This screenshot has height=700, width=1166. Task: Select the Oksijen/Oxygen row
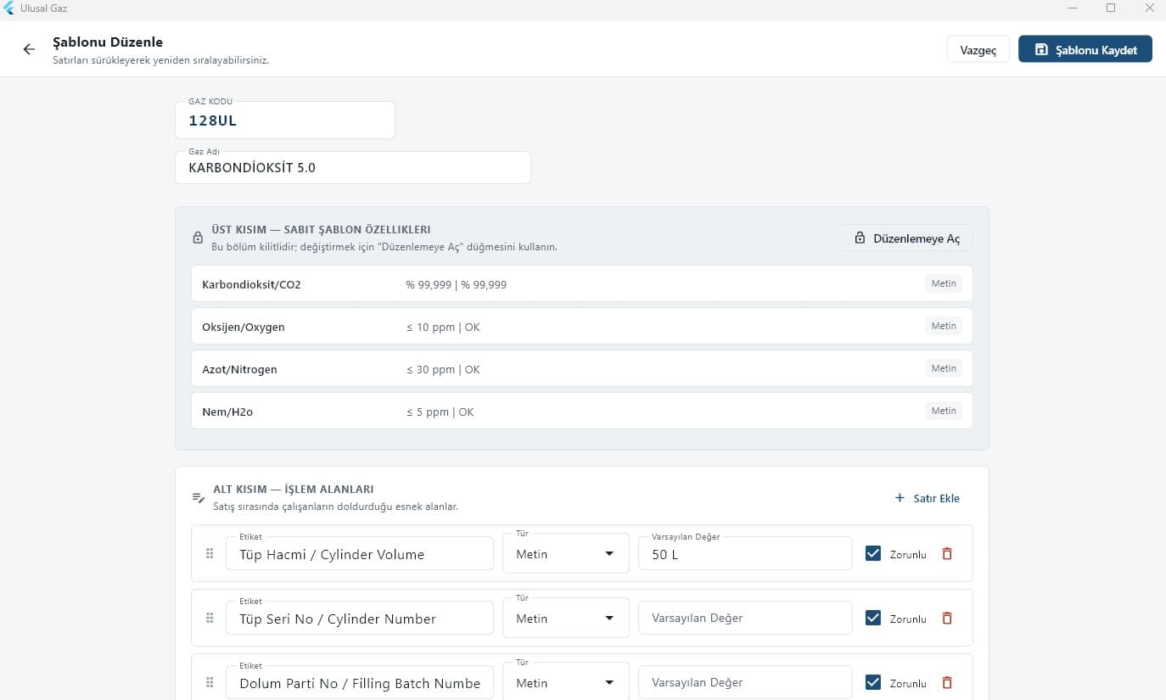coord(582,326)
